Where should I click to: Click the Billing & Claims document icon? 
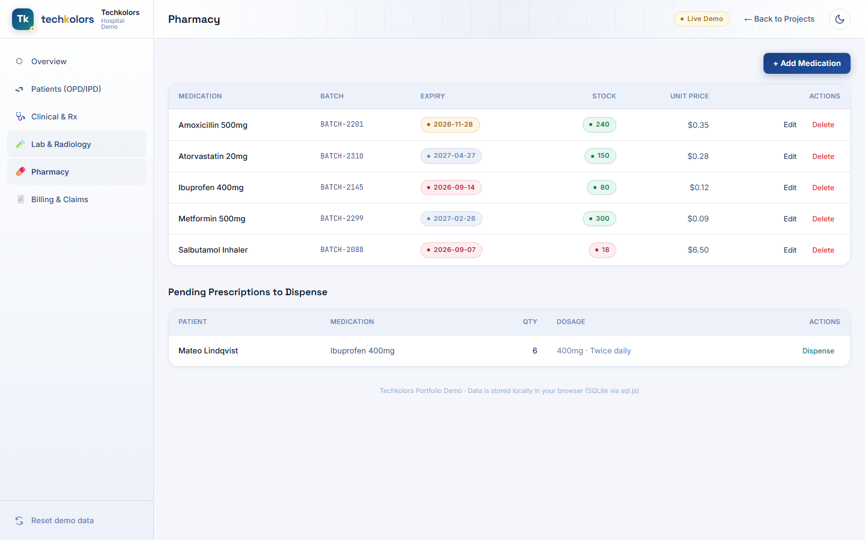tap(20, 199)
